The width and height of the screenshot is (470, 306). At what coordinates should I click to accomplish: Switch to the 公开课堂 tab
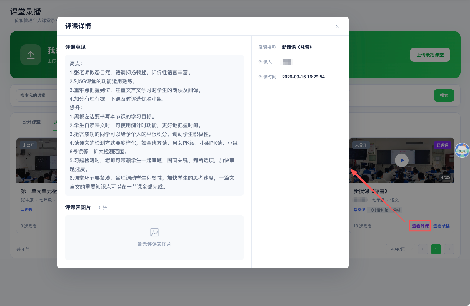(x=32, y=122)
